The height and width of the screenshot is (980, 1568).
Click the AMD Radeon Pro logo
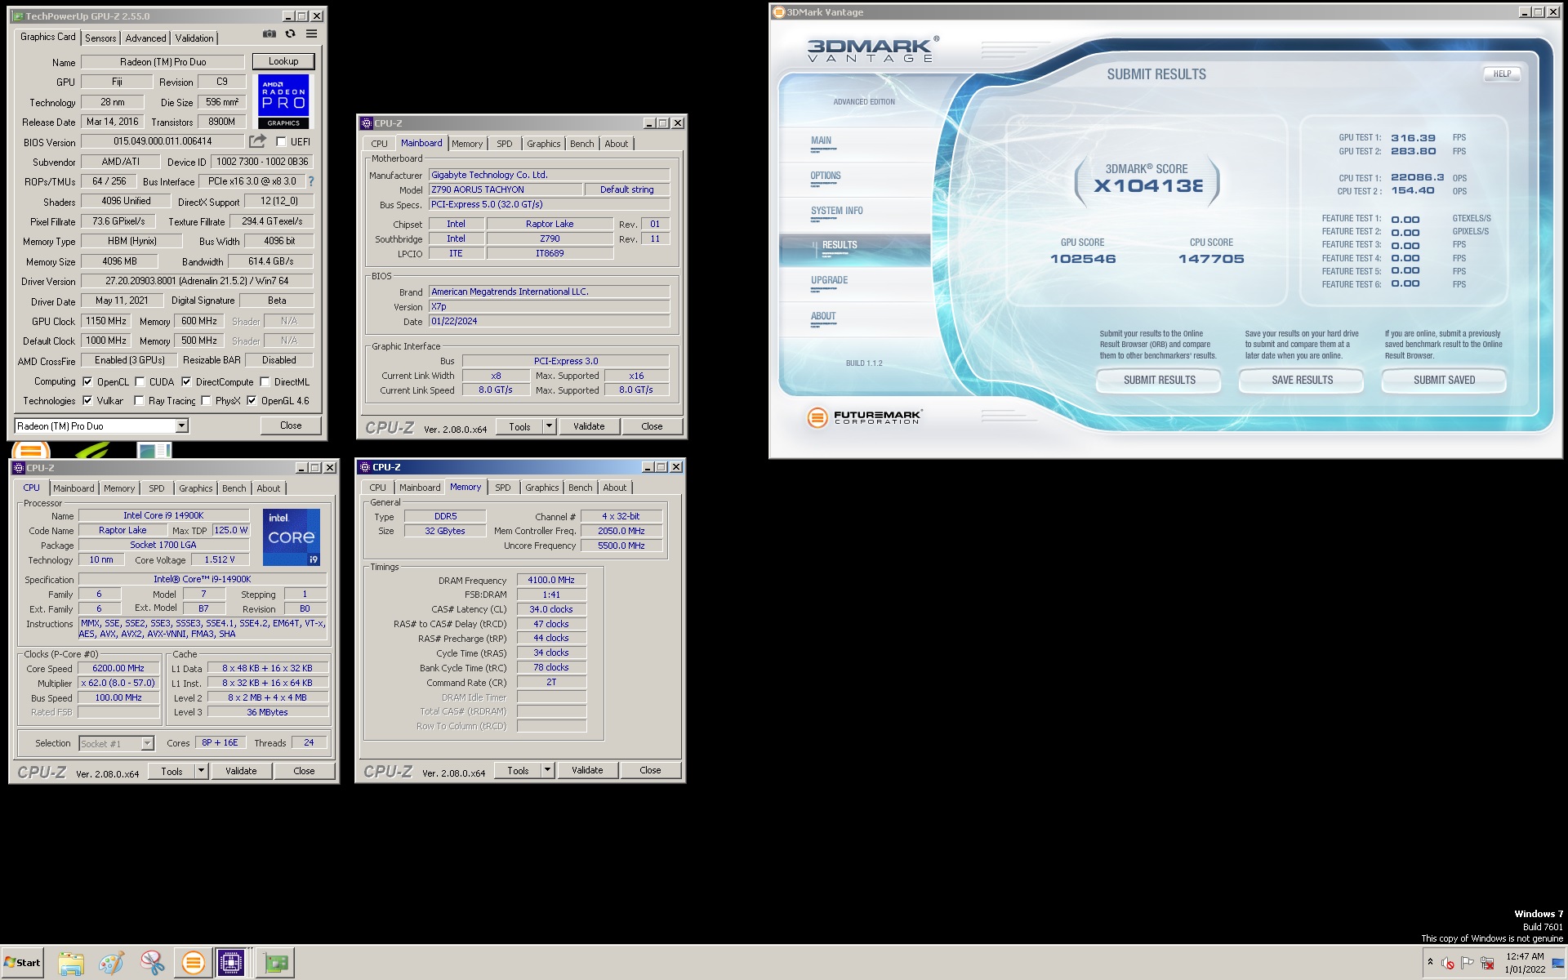[x=283, y=101]
